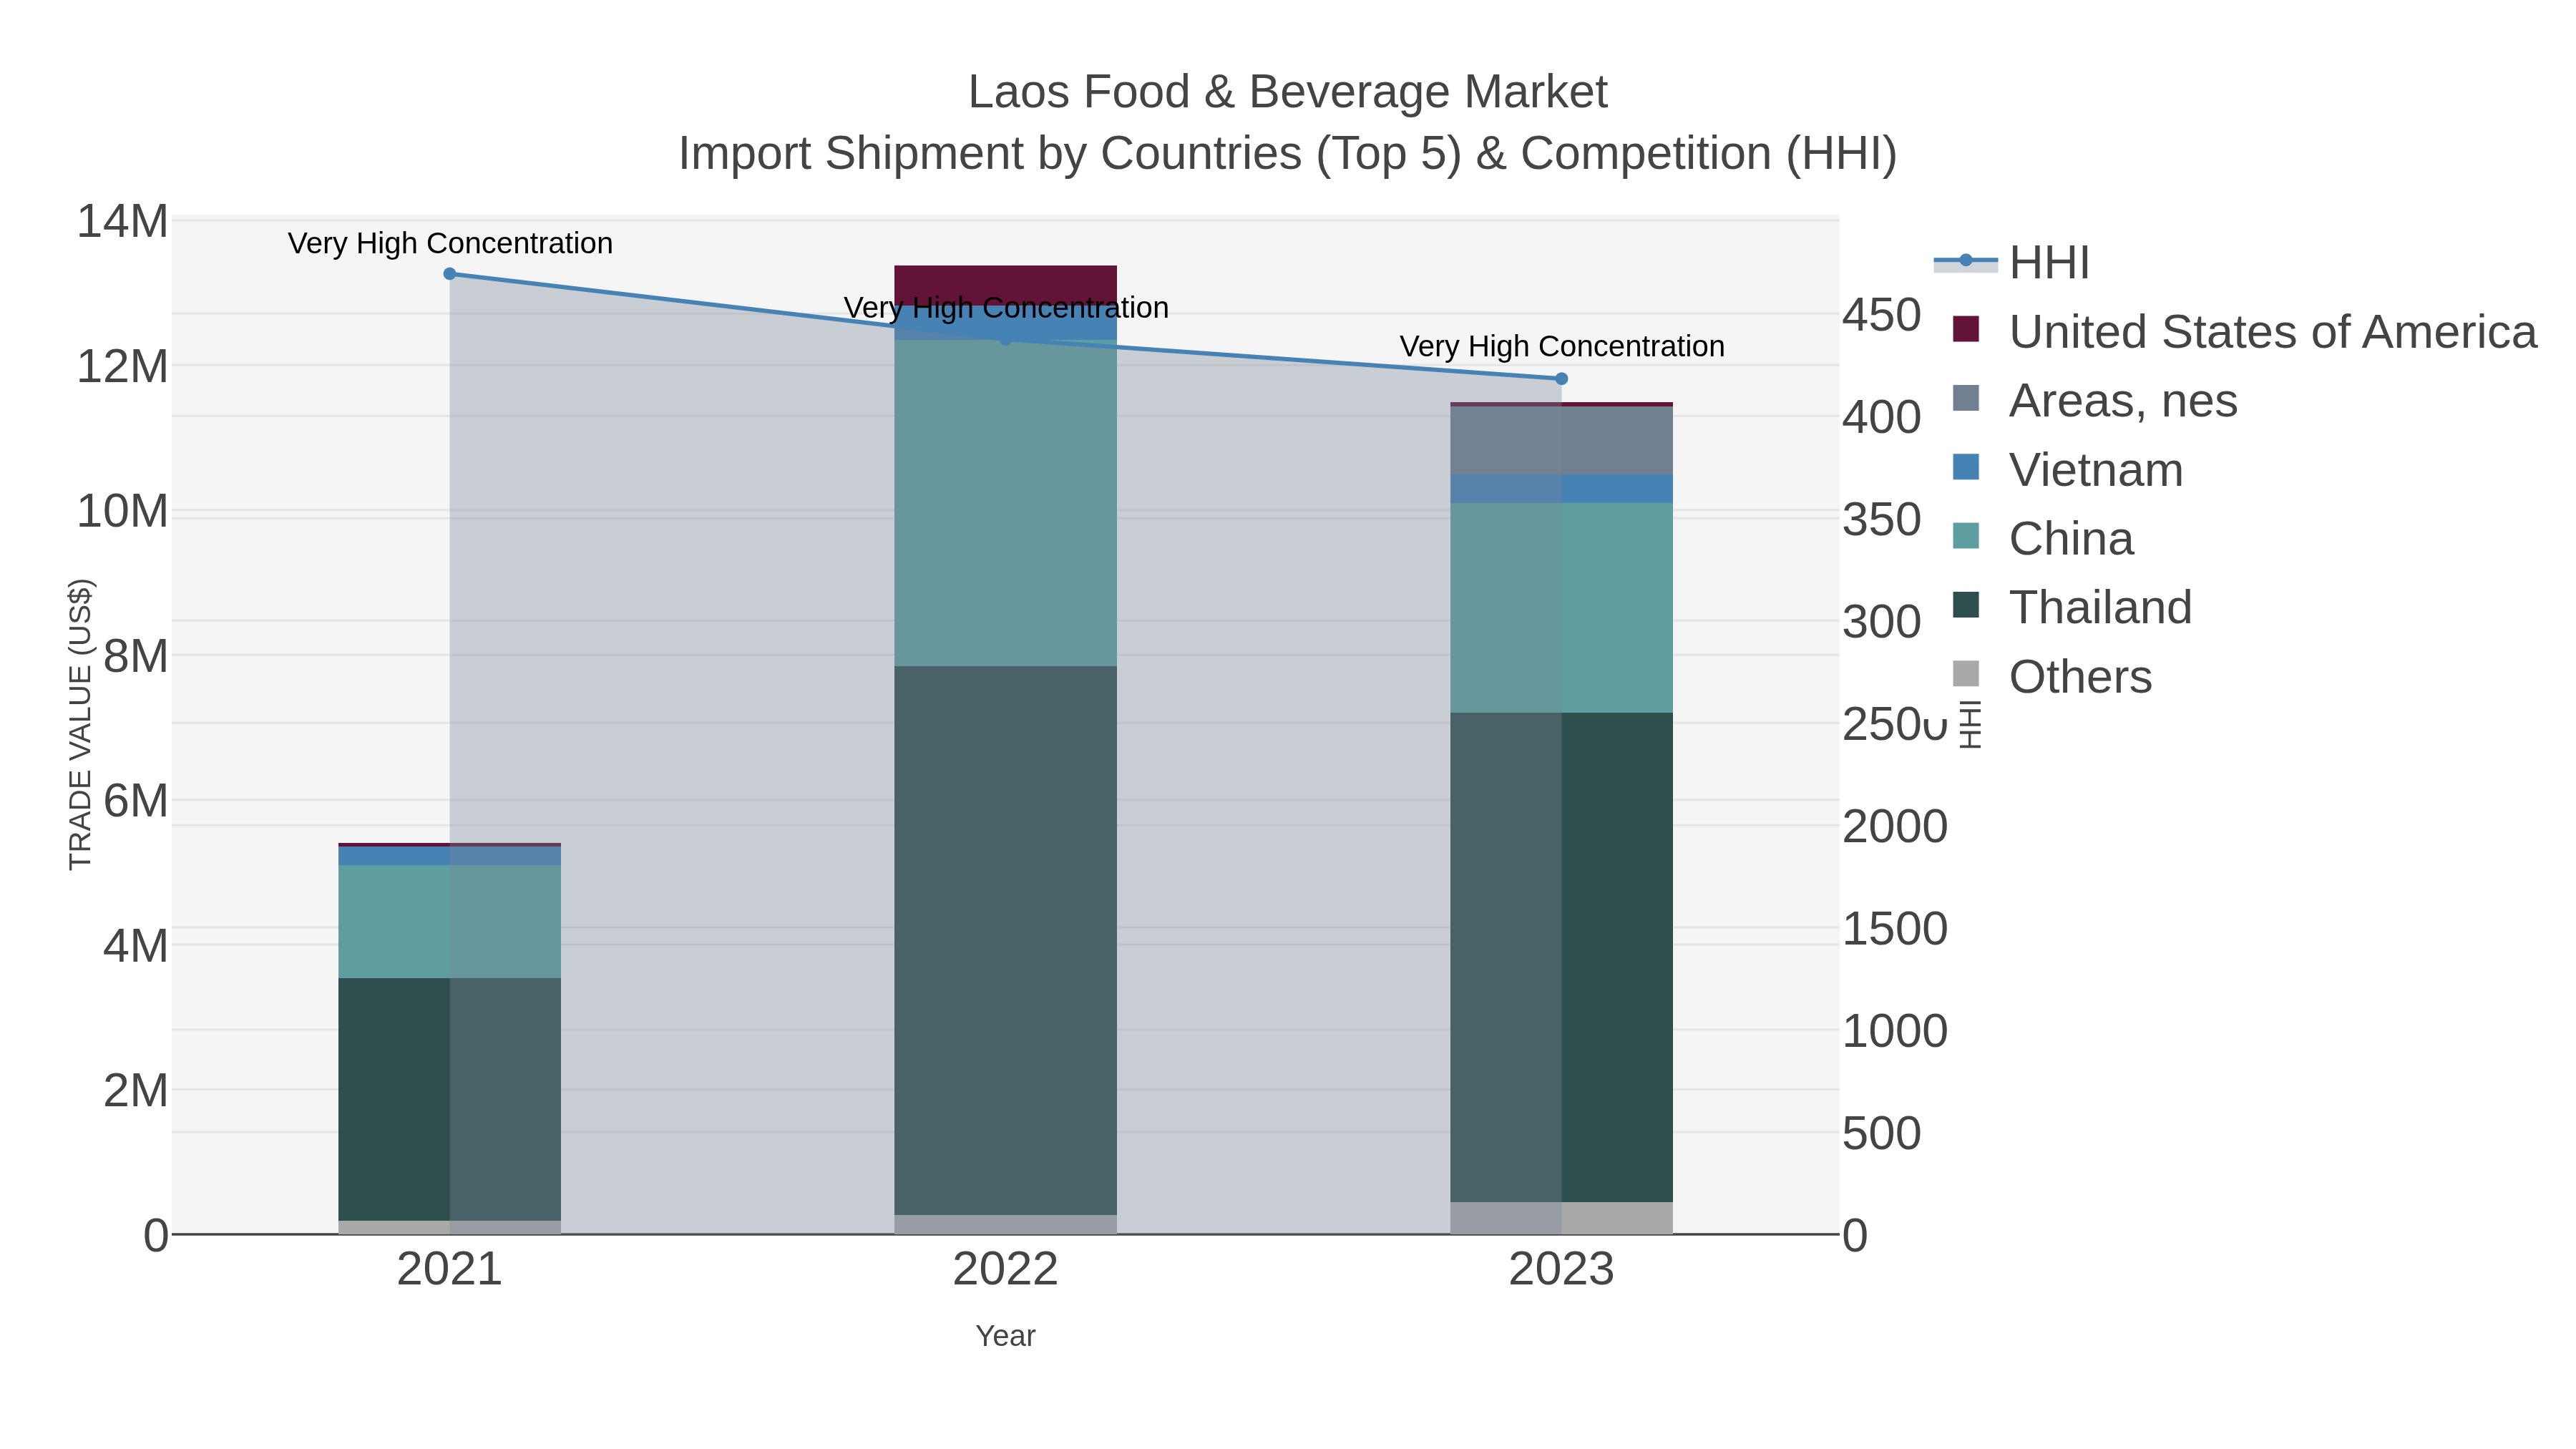The image size is (2576, 1449).
Task: Click the Thailand dark green legend swatch
Action: [x=1966, y=605]
